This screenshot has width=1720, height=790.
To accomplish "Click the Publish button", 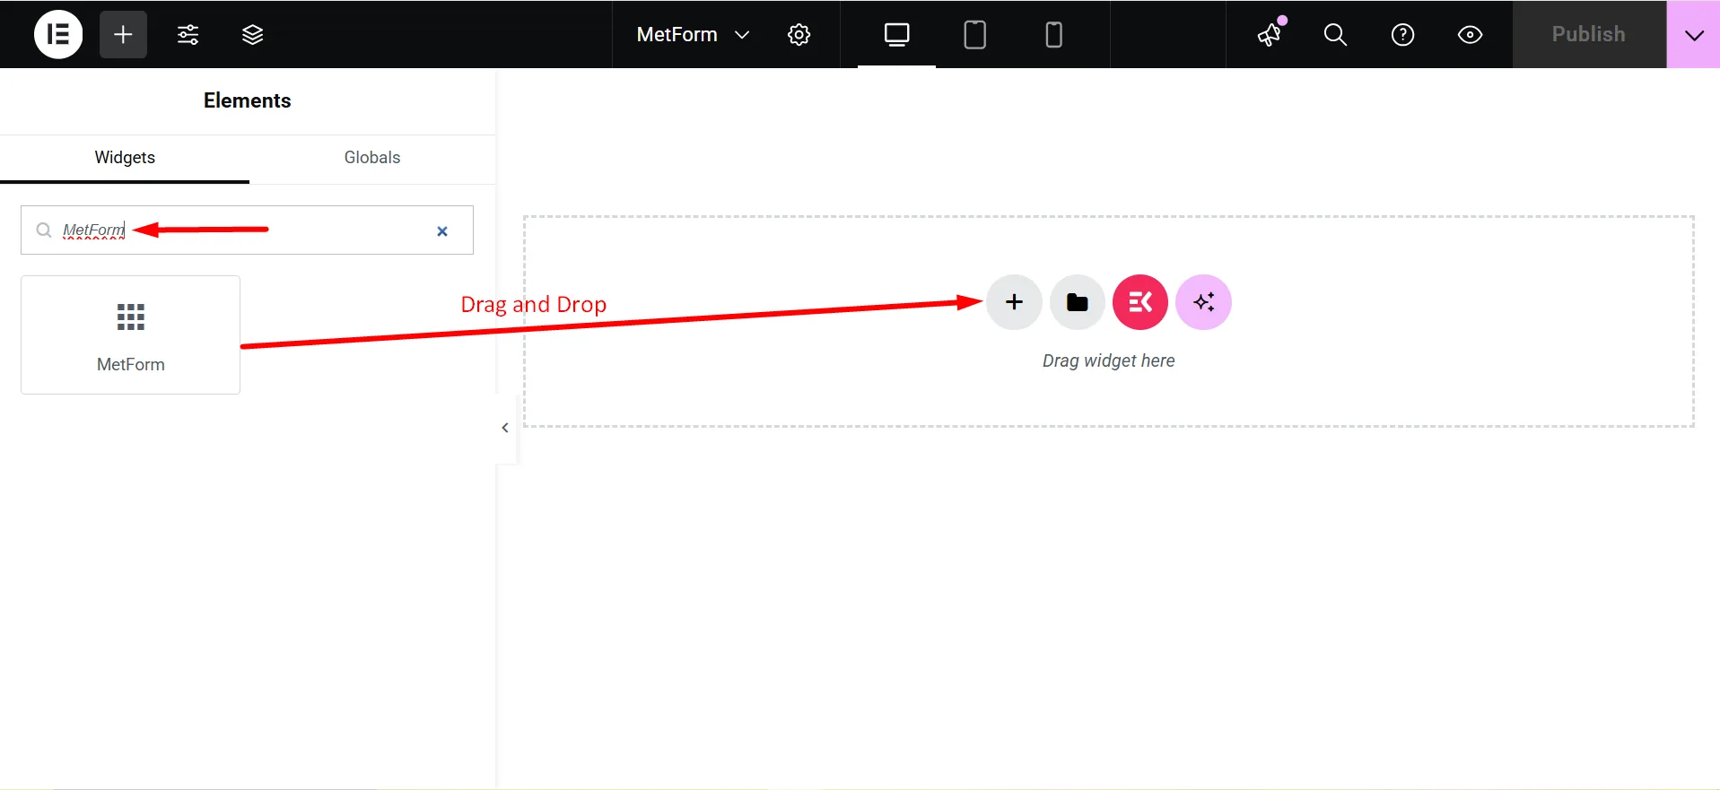I will pyautogui.click(x=1589, y=34).
